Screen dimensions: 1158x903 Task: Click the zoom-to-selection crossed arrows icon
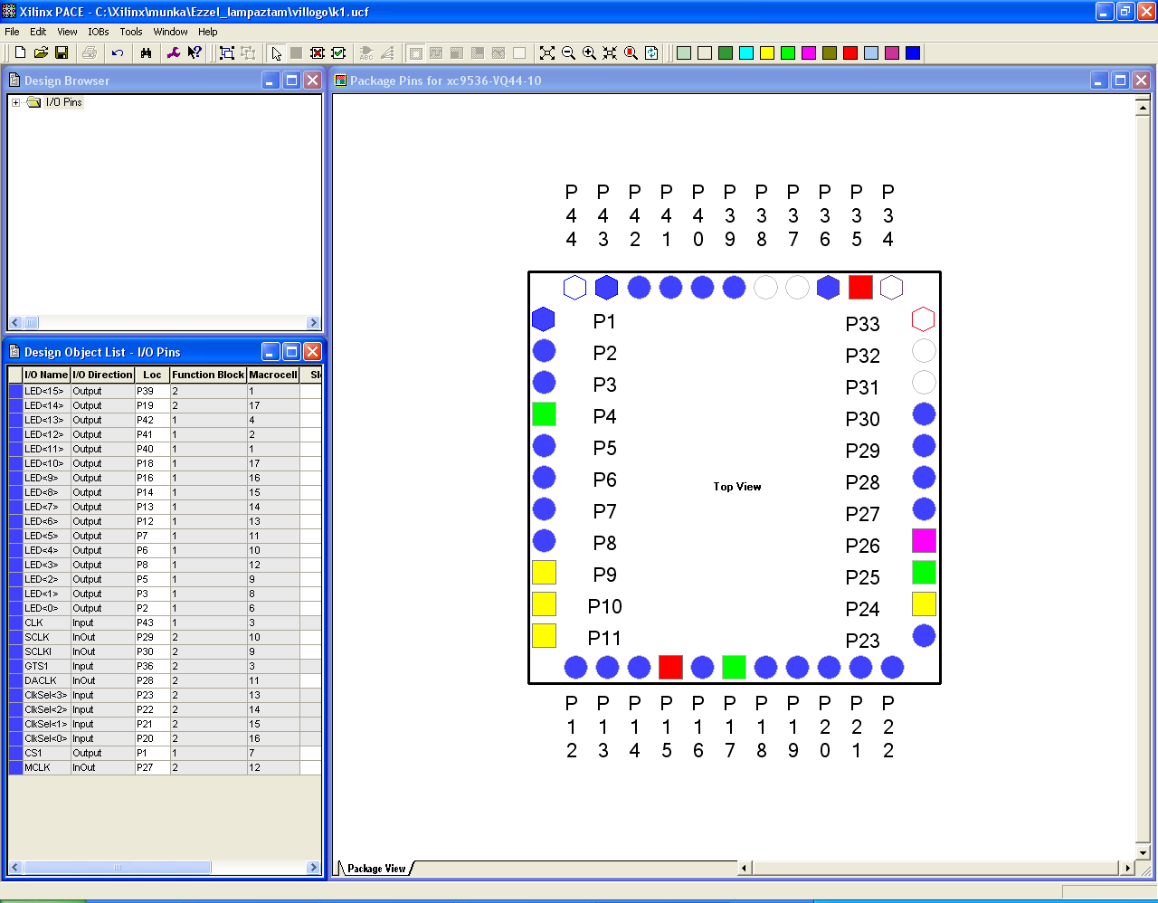pos(610,53)
